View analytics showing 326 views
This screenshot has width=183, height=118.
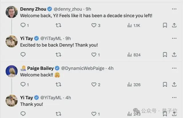[x=134, y=84]
